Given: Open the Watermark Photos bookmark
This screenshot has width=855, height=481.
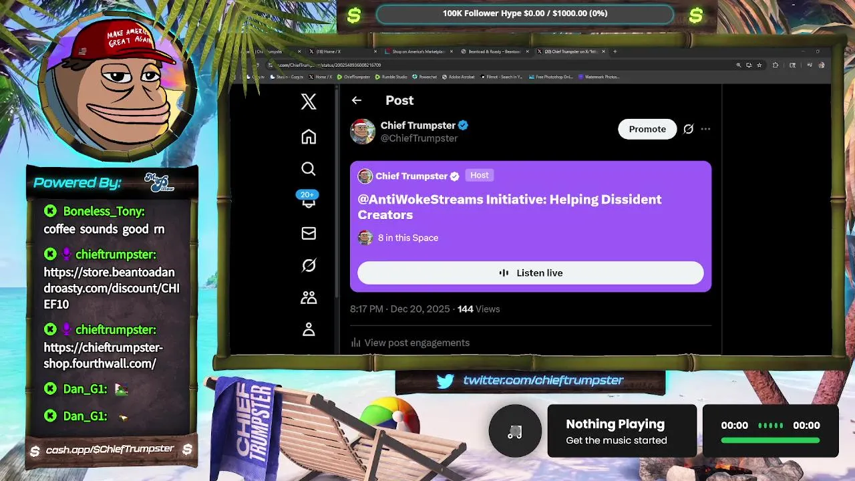Looking at the screenshot, I should [599, 77].
